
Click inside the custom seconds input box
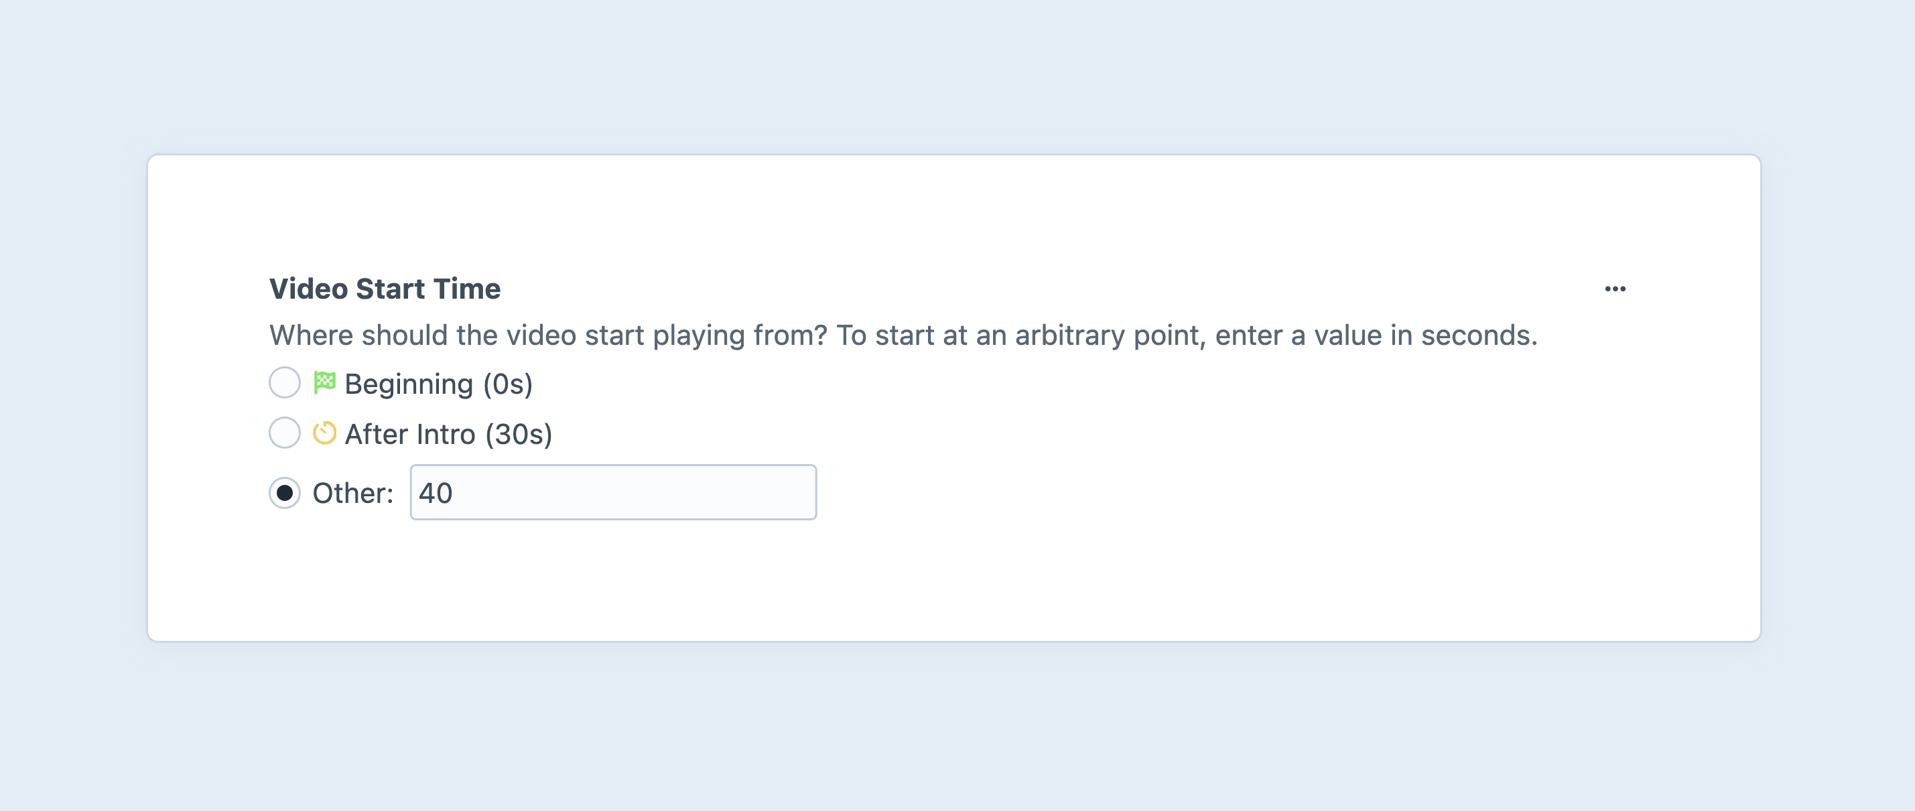point(610,492)
